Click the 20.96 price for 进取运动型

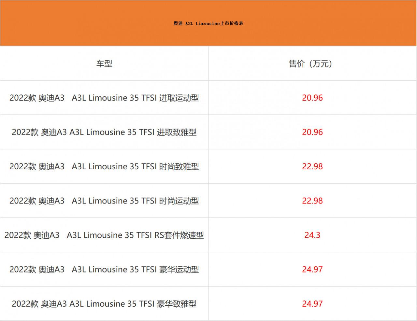point(312,98)
